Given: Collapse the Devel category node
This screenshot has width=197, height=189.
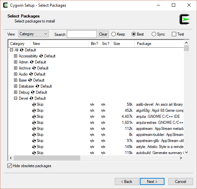Looking at the screenshot, I should 15,98.
